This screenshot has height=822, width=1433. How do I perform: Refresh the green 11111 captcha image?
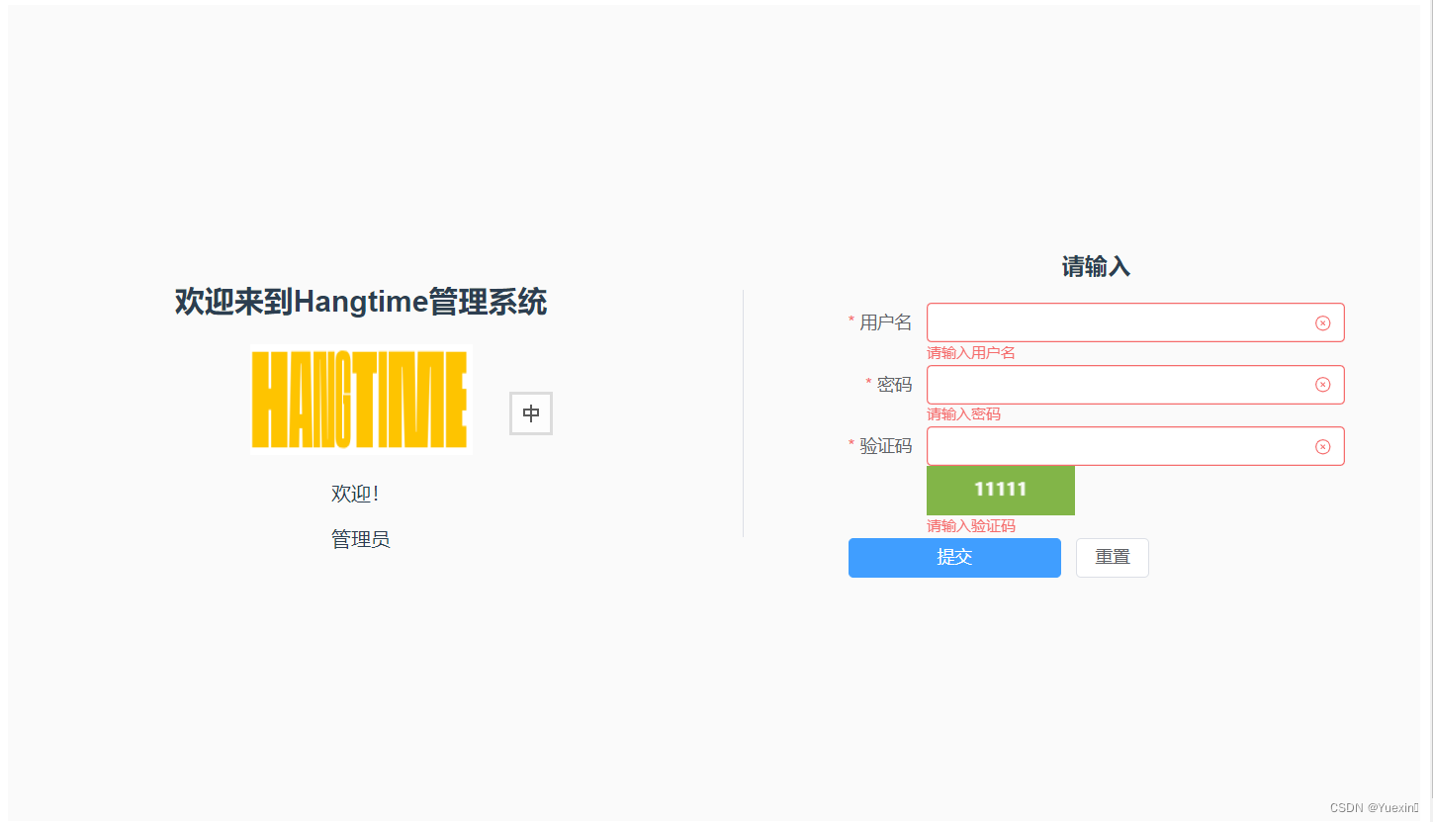tap(1001, 490)
